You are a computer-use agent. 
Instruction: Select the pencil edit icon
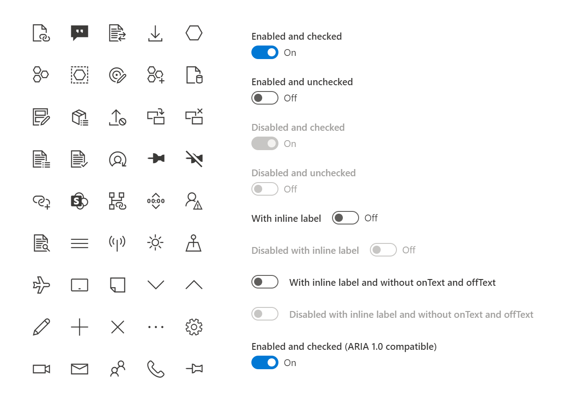coord(41,327)
